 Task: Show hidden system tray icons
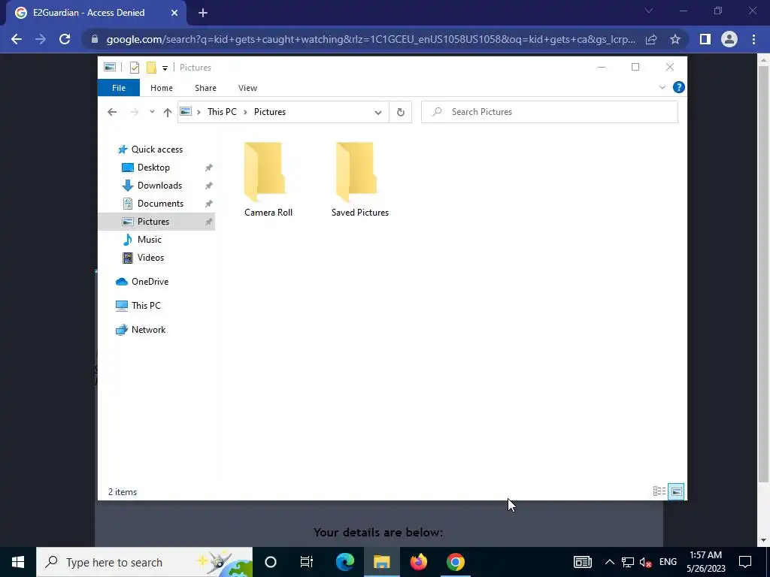pos(609,562)
